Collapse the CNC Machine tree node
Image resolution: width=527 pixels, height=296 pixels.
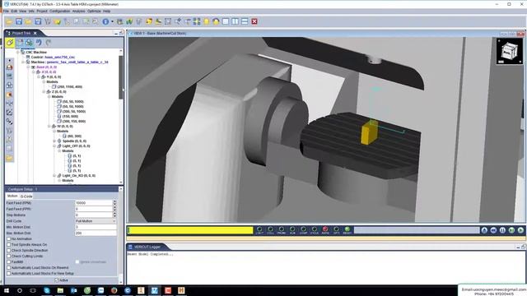18,53
